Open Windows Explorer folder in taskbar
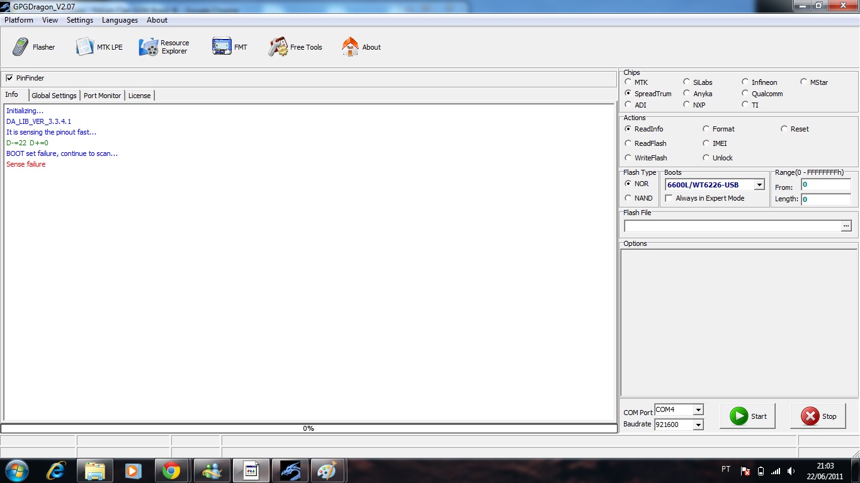Screen dimensions: 860x483 click(x=95, y=470)
